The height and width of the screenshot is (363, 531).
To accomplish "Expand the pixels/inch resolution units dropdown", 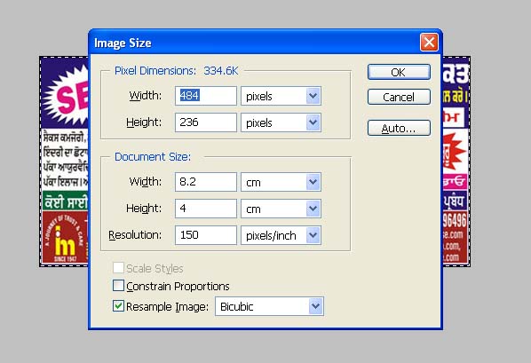I will pyautogui.click(x=281, y=235).
